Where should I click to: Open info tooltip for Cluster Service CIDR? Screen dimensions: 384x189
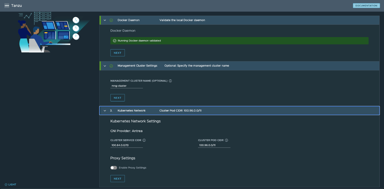tap(144, 140)
